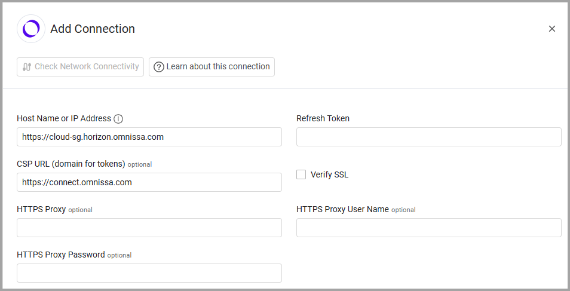
Task: Click the CSP URL (domain for tokens) label
Action: [71, 164]
